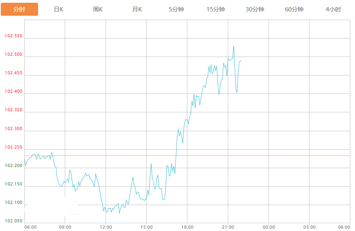Select the 分时 tab
The image size is (355, 231).
click(19, 9)
